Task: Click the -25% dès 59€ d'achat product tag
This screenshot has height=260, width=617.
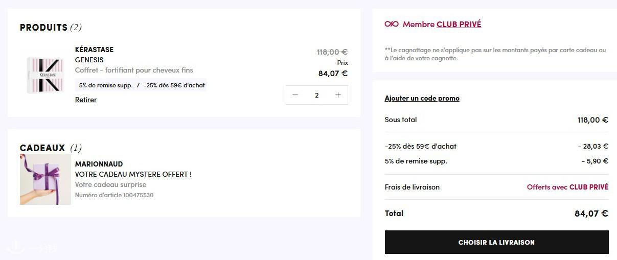Action: (x=174, y=85)
